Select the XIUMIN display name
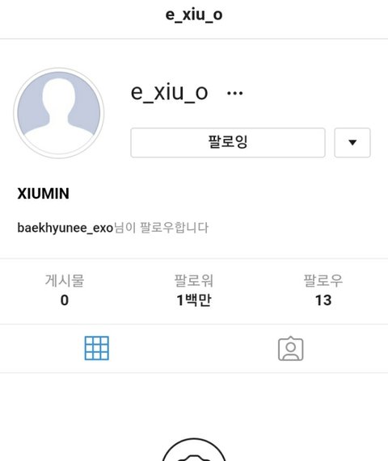Viewport: 388px width, 461px height. point(44,194)
